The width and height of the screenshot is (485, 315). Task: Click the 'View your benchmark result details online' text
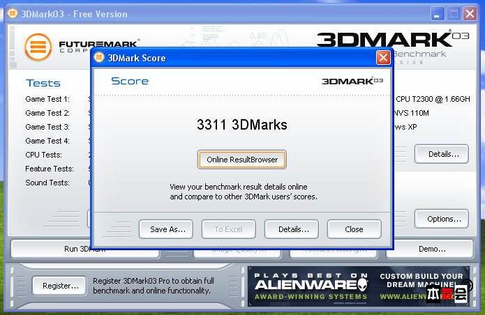point(239,187)
